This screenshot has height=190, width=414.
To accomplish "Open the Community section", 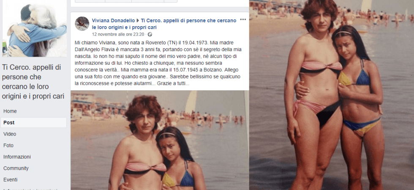I will coord(16,168).
